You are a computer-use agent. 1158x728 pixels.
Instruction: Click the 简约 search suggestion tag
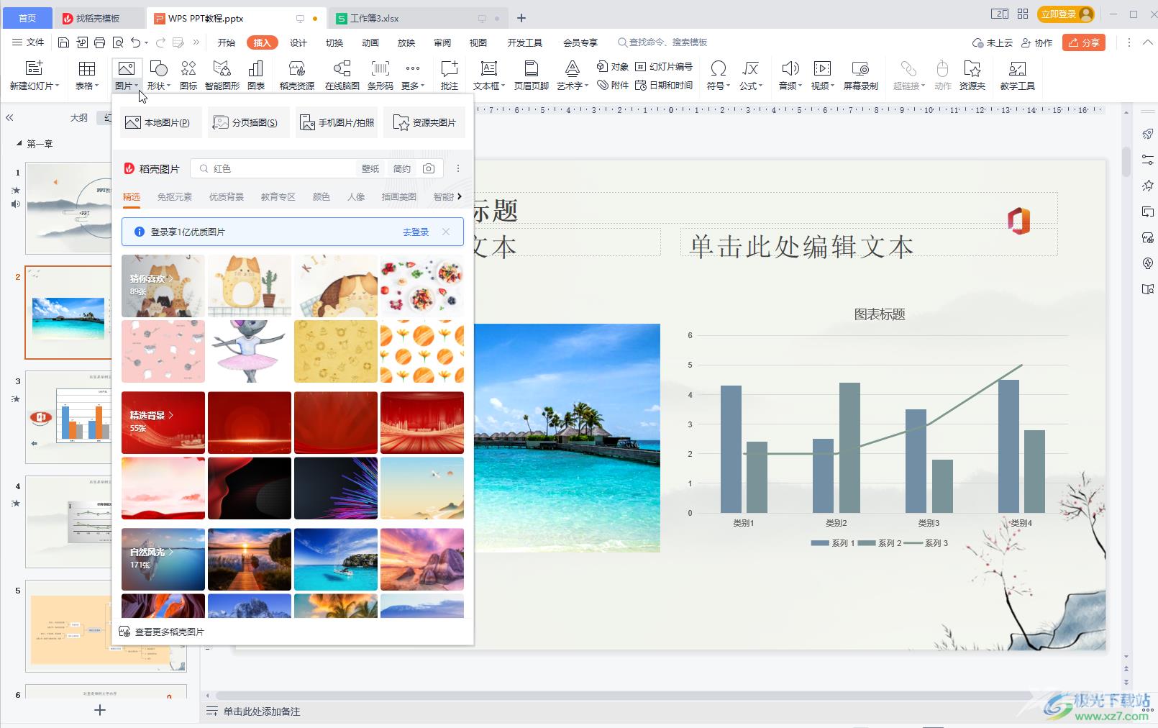(x=402, y=168)
